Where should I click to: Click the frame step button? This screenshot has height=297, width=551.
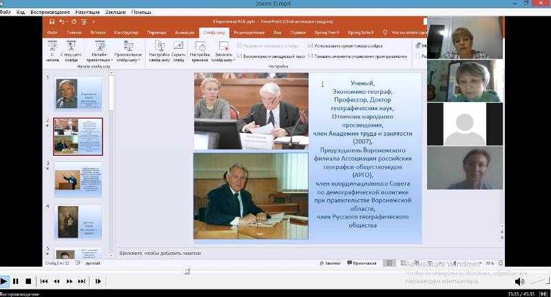point(98,281)
